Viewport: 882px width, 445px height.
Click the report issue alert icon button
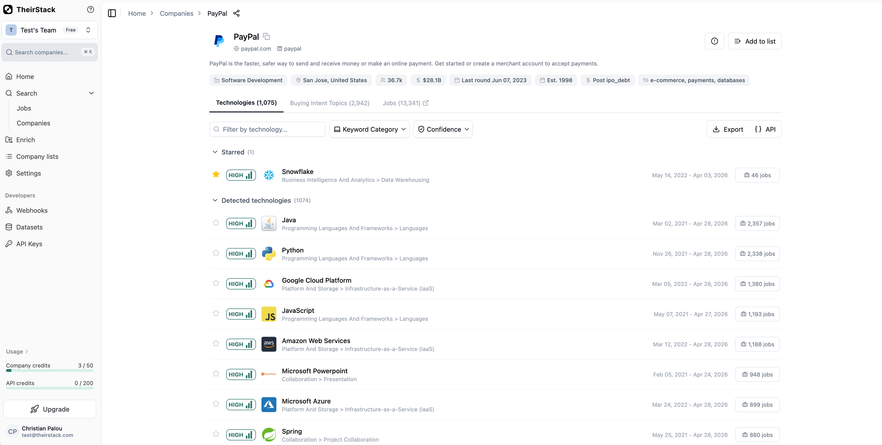point(714,41)
